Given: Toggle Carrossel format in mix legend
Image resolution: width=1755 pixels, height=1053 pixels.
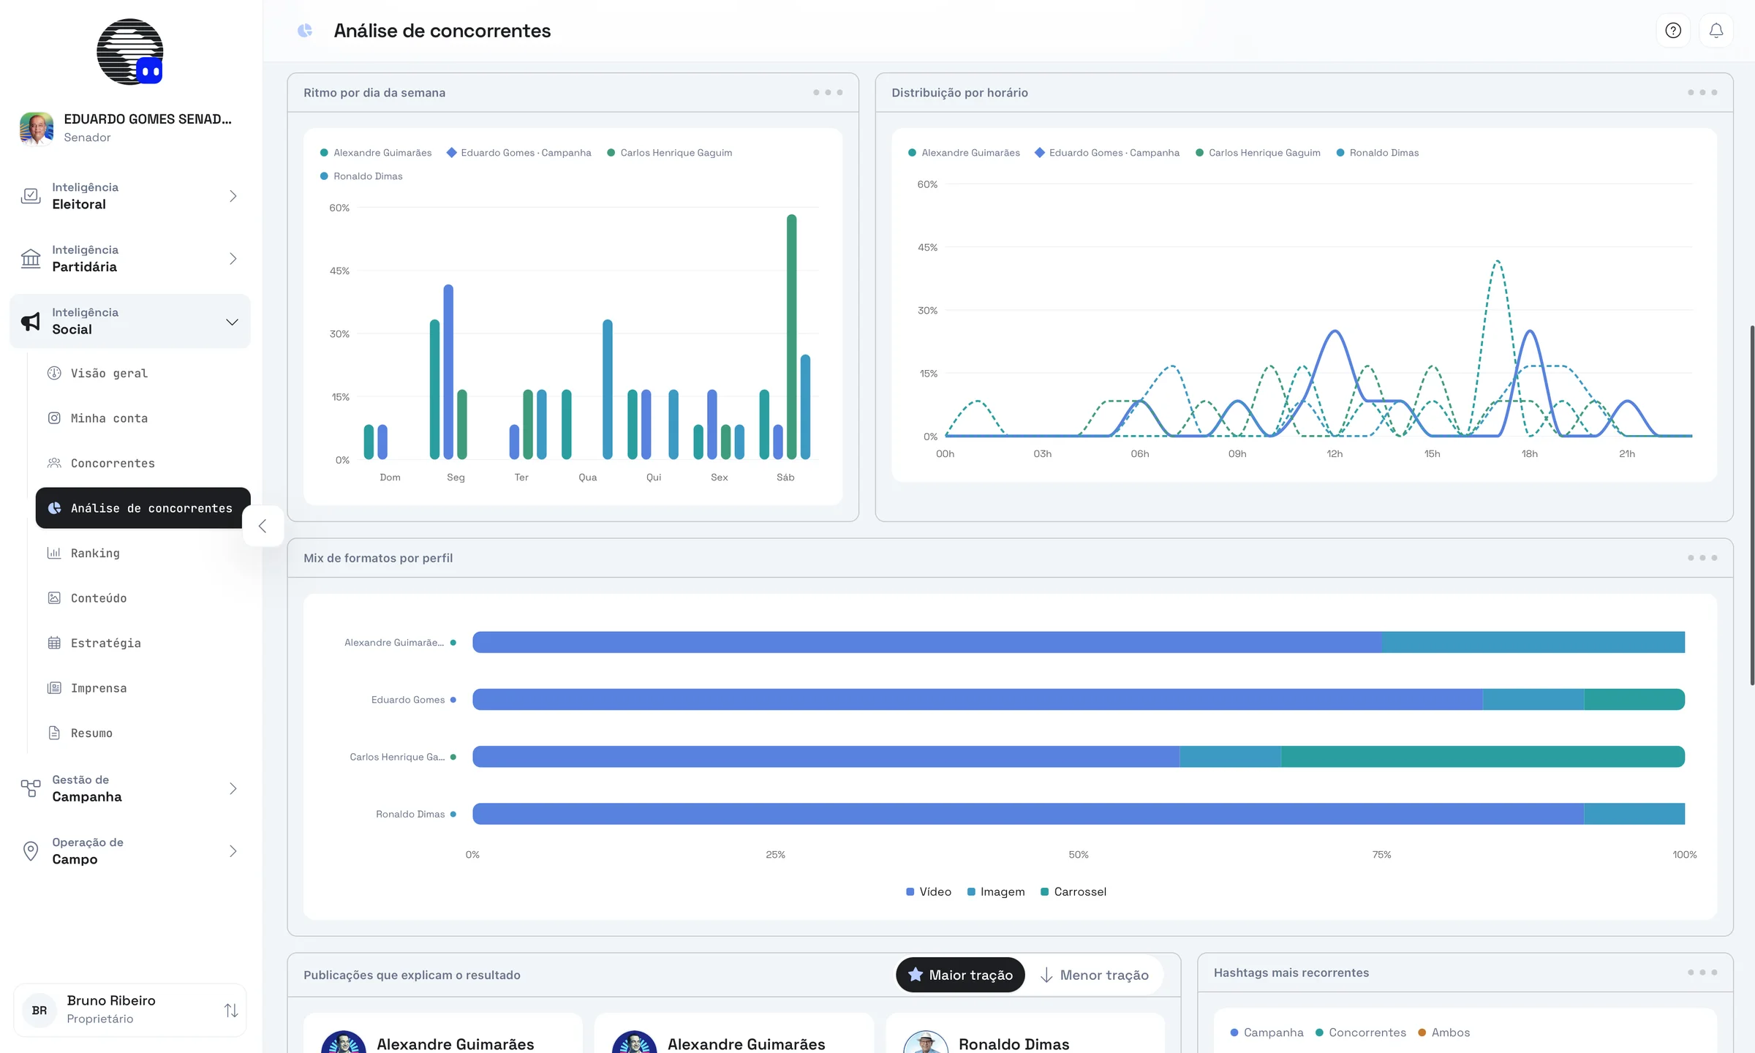Looking at the screenshot, I should point(1073,891).
